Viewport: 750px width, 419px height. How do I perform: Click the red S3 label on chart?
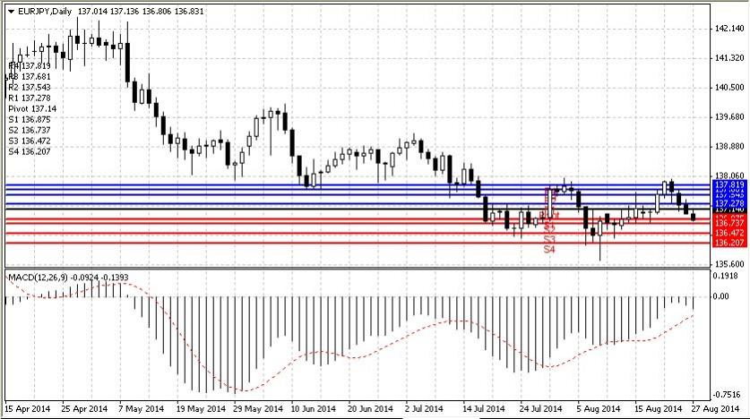(550, 239)
